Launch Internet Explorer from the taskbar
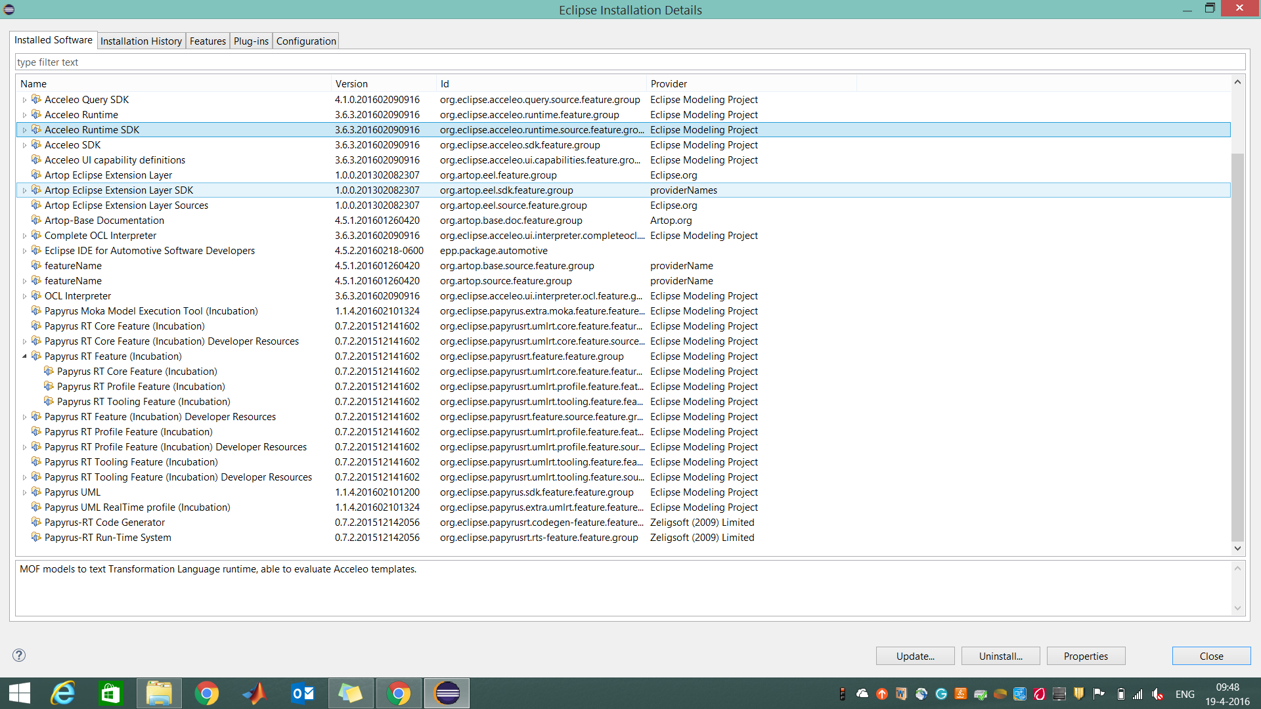This screenshot has height=709, width=1261. 64,693
